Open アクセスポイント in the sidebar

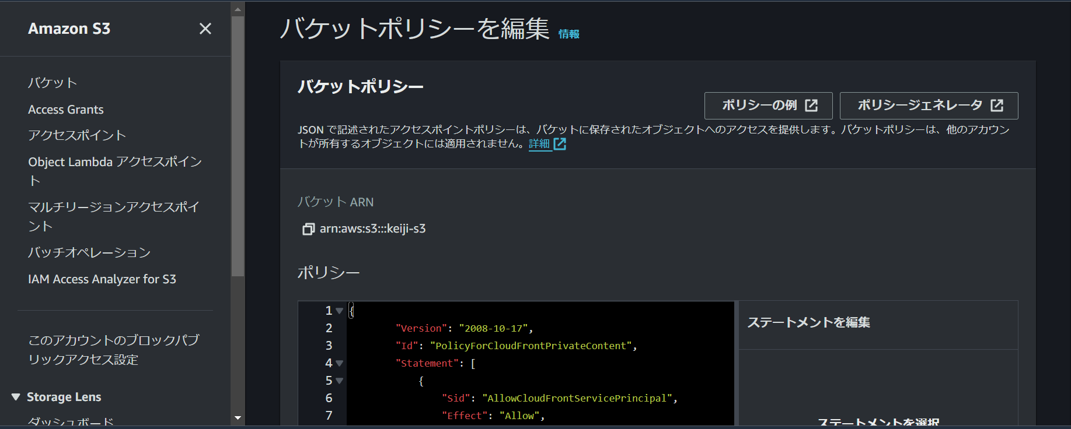click(77, 135)
